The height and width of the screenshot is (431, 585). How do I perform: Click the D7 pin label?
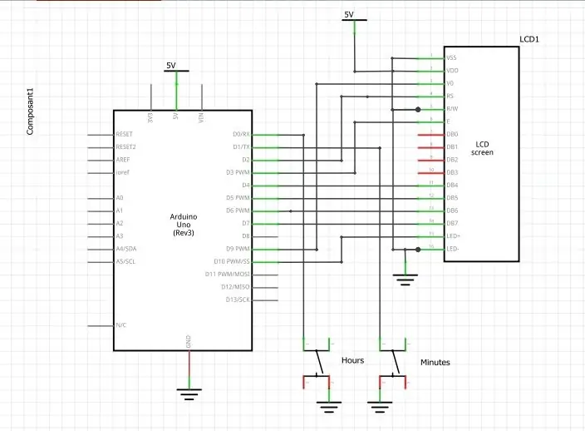(245, 223)
